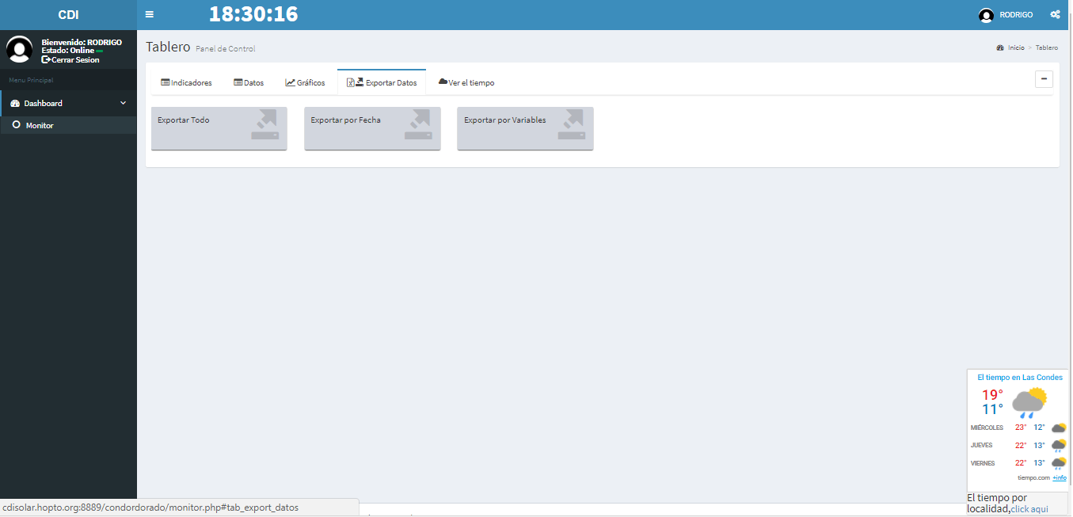
Task: Collapse the Dashboard menu chevron
Action: 123,103
